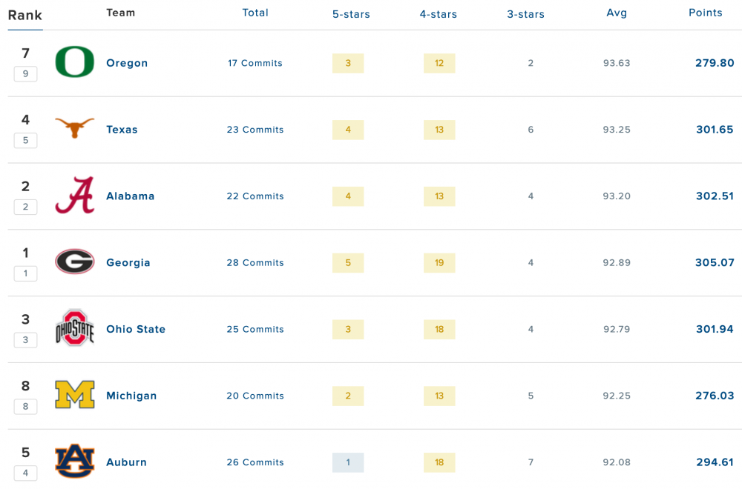Click the Ohio State logo
Viewport: 742px width, 489px height.
click(74, 328)
